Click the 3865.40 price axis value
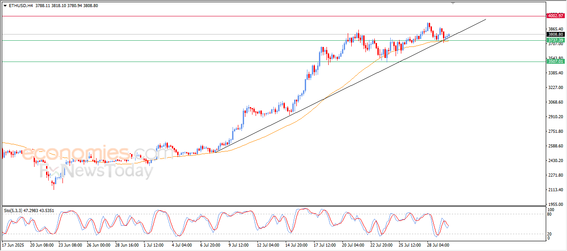This screenshot has height=251, width=567. (x=555, y=29)
